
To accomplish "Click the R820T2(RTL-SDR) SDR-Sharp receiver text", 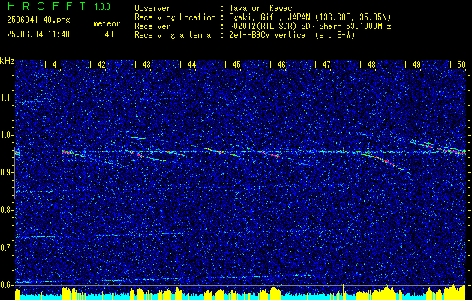I will (310, 26).
